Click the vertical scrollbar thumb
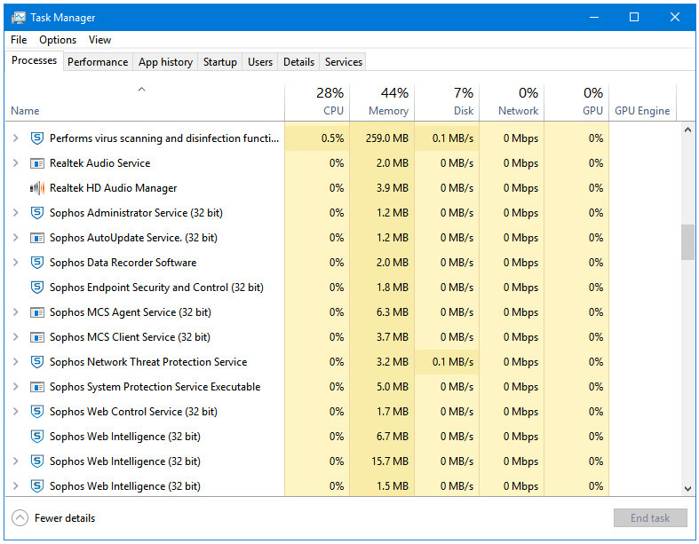699x544 pixels. (687, 242)
